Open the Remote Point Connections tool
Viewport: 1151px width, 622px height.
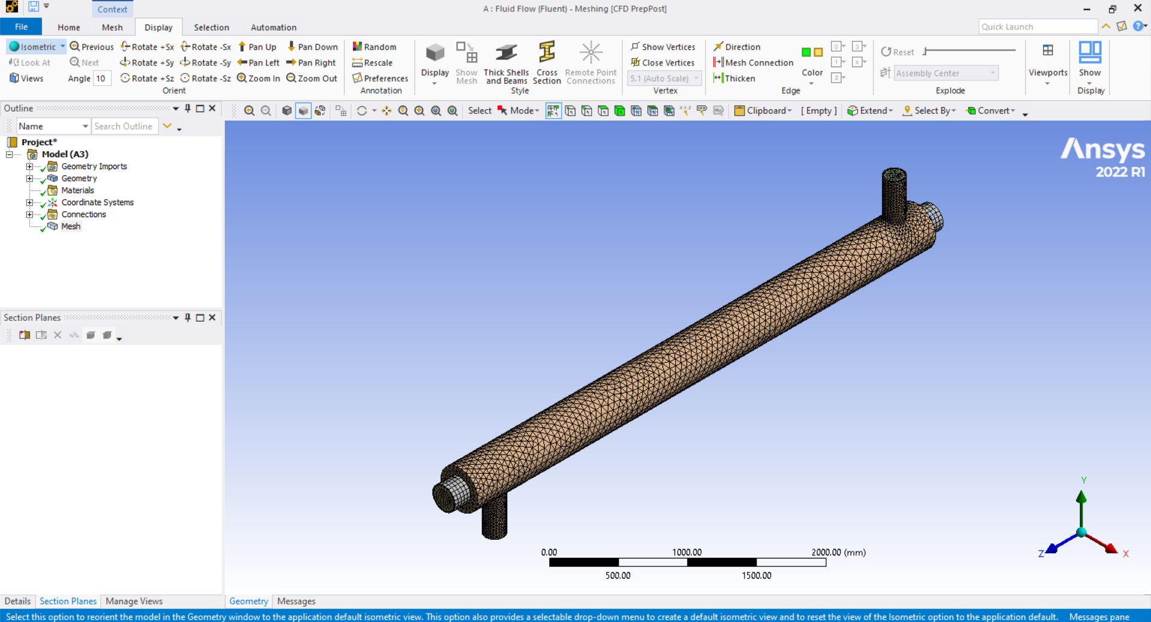point(591,62)
